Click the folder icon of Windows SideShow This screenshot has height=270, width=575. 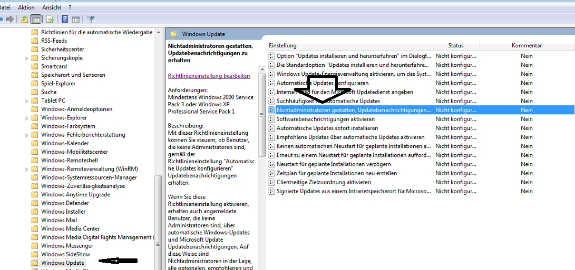click(x=34, y=254)
